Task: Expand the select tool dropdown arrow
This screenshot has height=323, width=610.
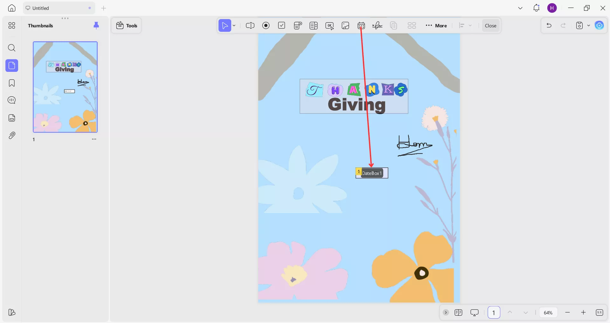Action: click(234, 25)
